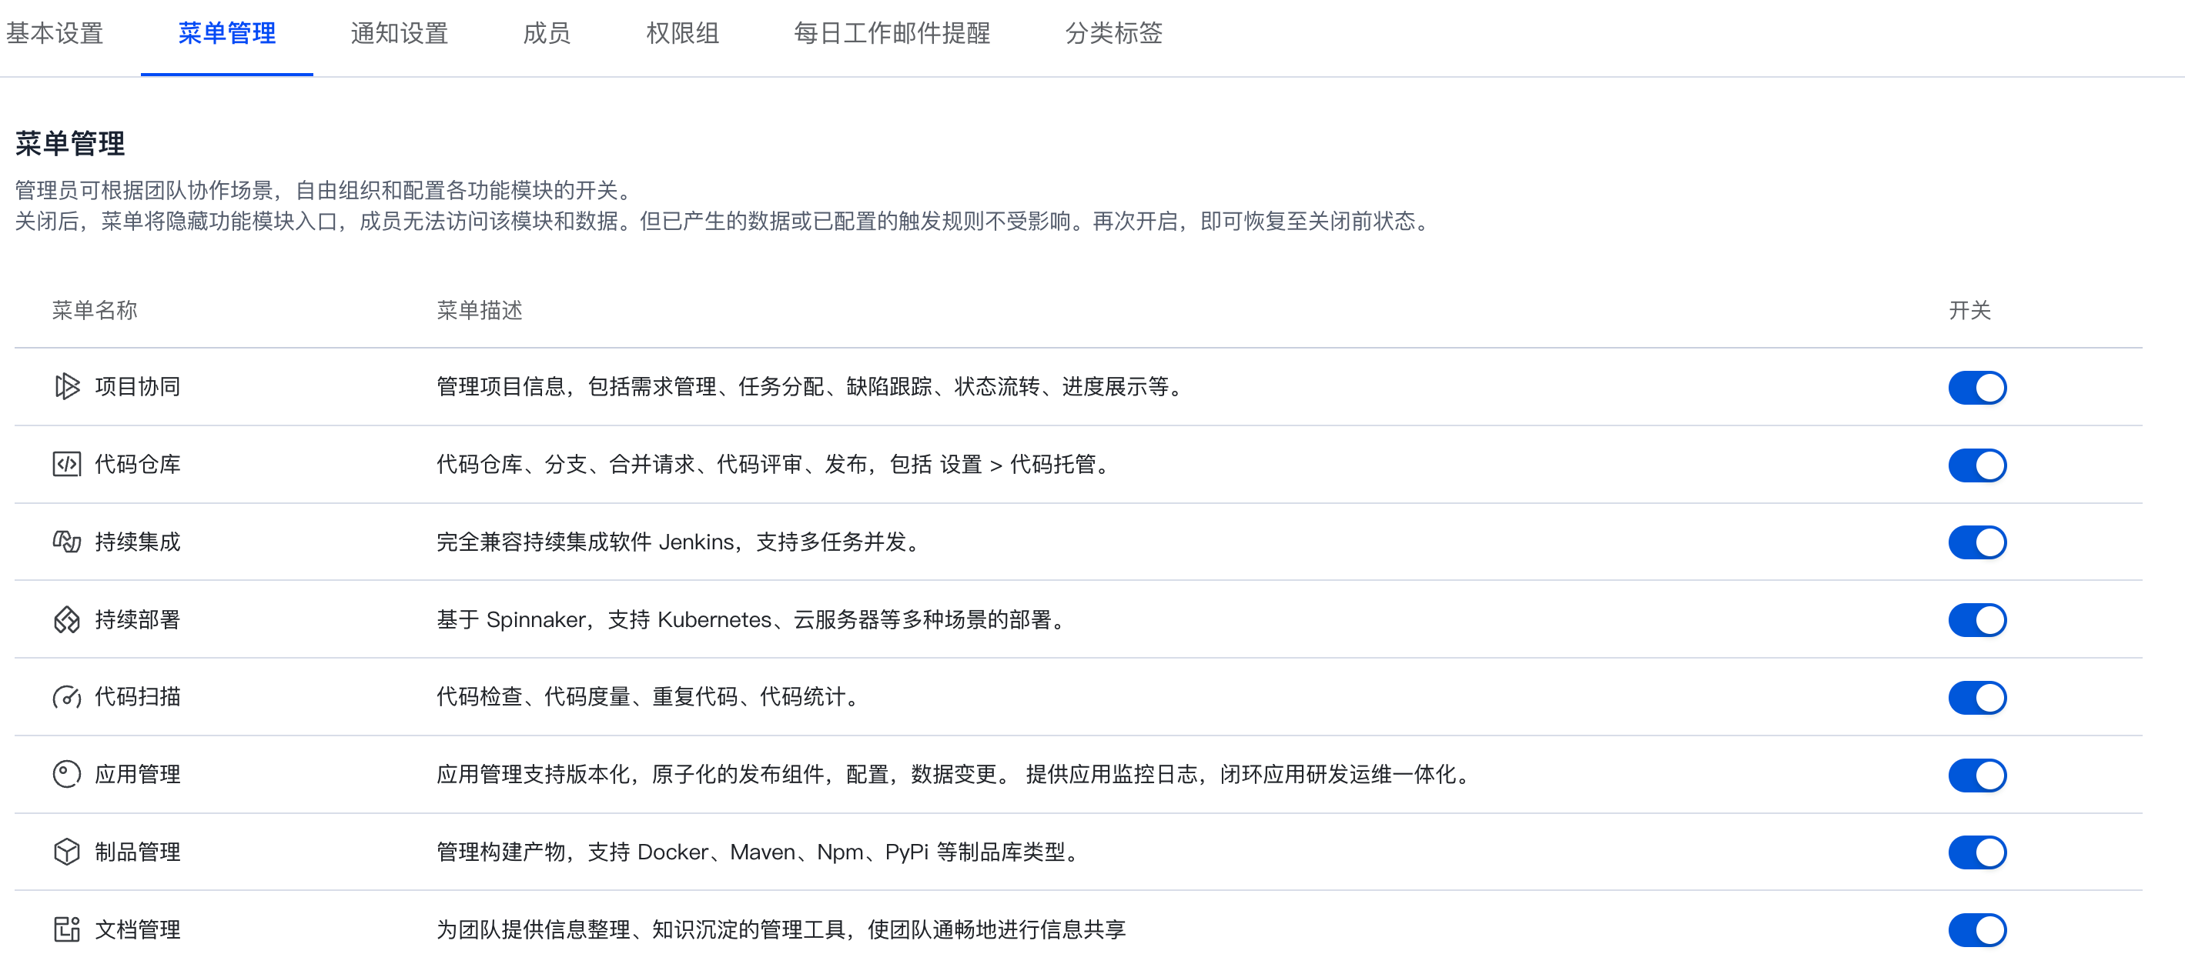Click the 持续集成 loop icon
Viewport: 2185px width, 954px height.
66,542
